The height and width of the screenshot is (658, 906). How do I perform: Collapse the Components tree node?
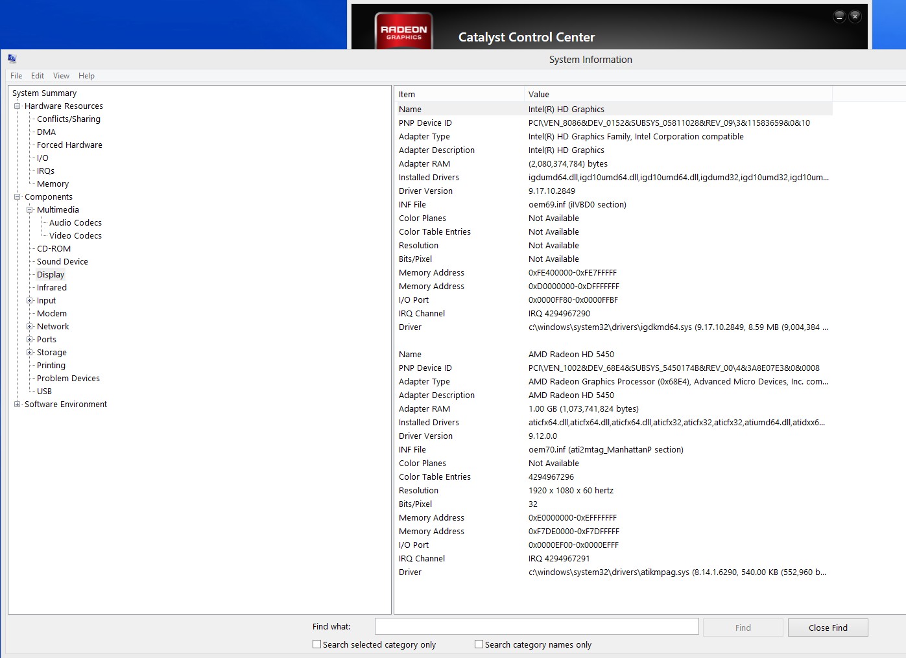(x=18, y=196)
